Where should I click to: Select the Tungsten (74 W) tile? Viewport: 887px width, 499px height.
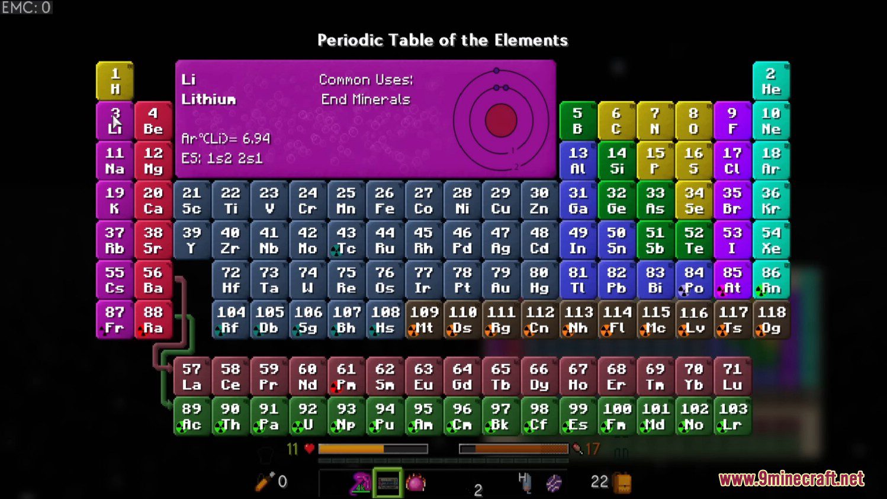coord(308,280)
